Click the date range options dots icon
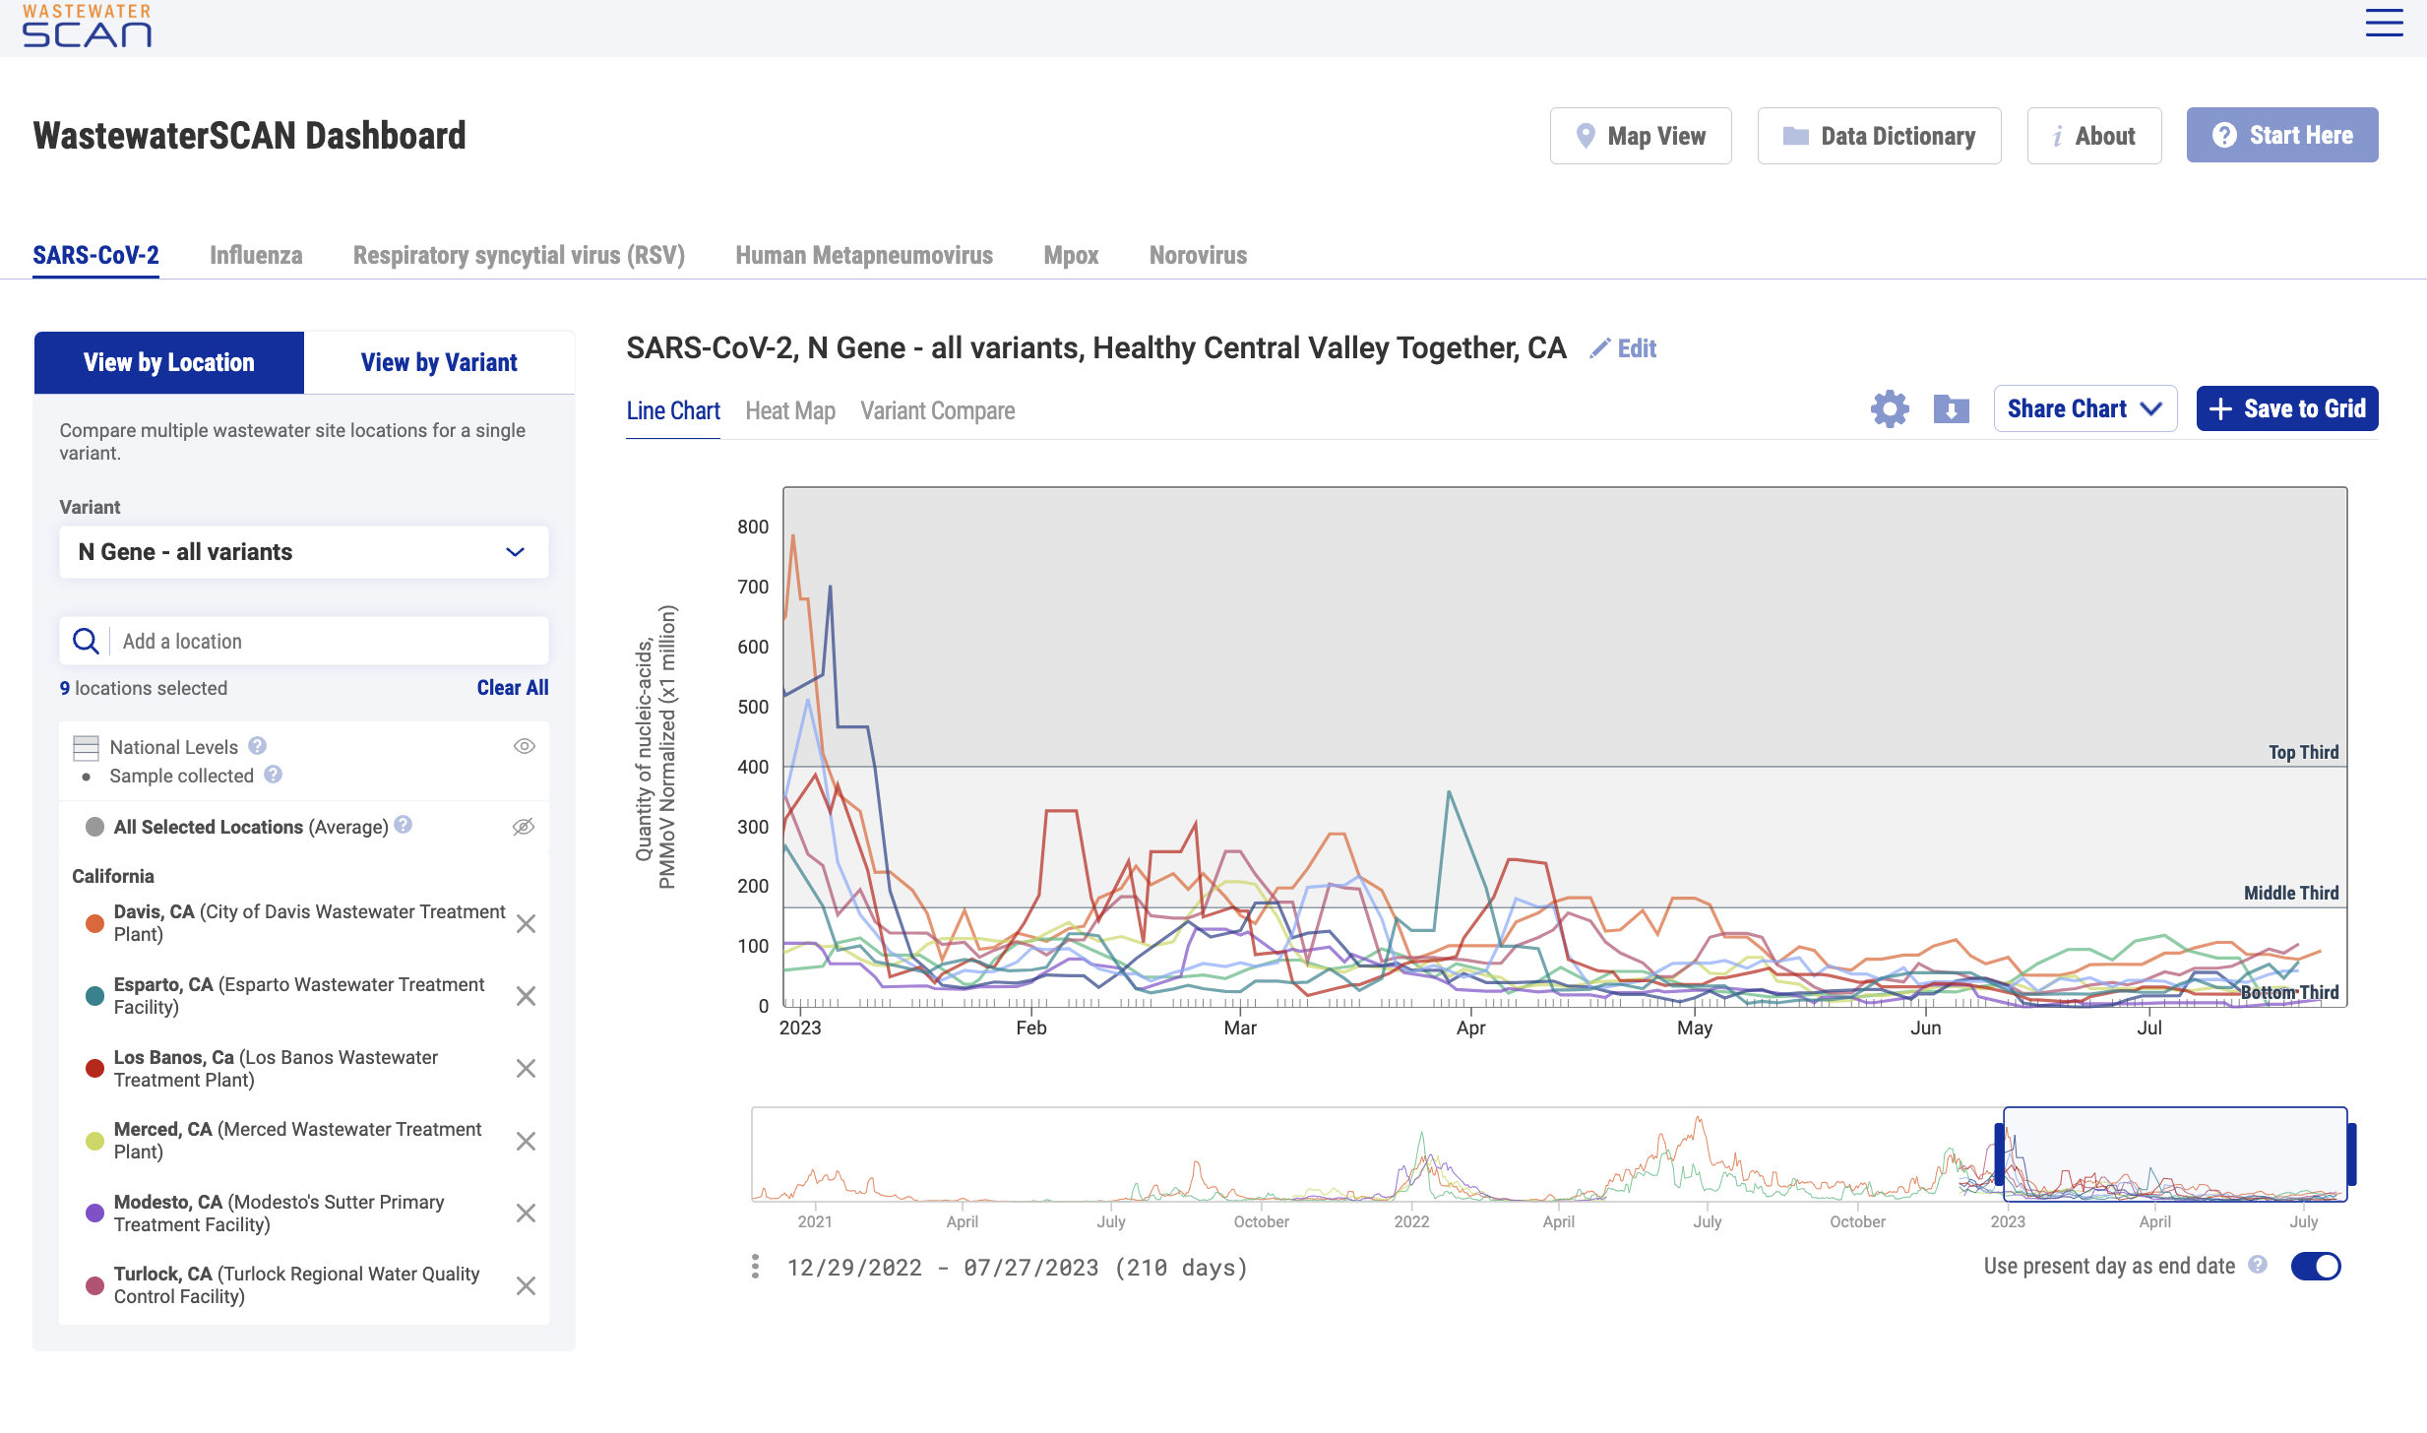This screenshot has width=2427, height=1433. coord(755,1267)
